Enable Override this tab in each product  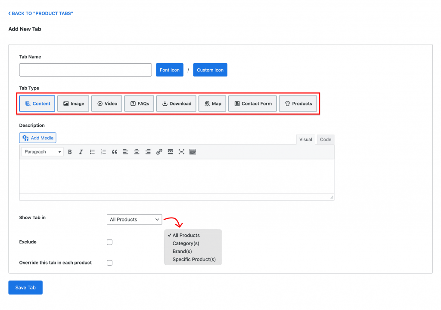(x=109, y=263)
